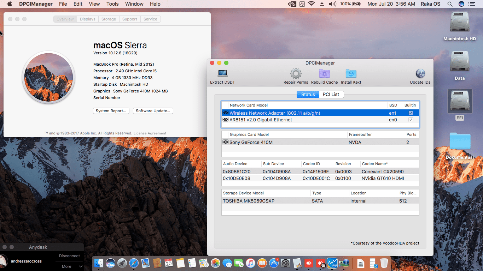Open the Apple menu

coord(10,4)
